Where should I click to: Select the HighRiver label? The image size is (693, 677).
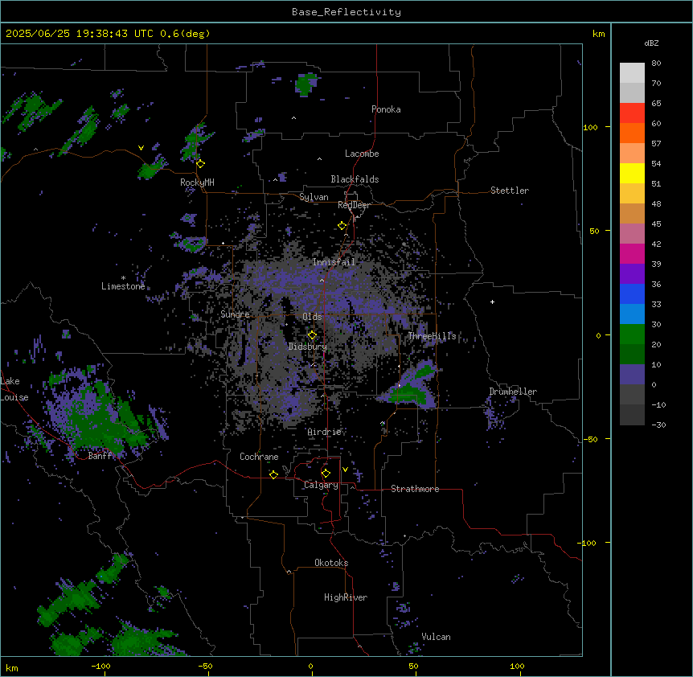coord(346,597)
